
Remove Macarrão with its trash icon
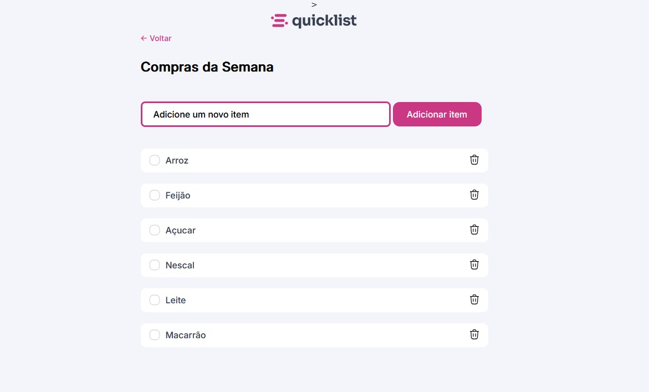click(474, 334)
